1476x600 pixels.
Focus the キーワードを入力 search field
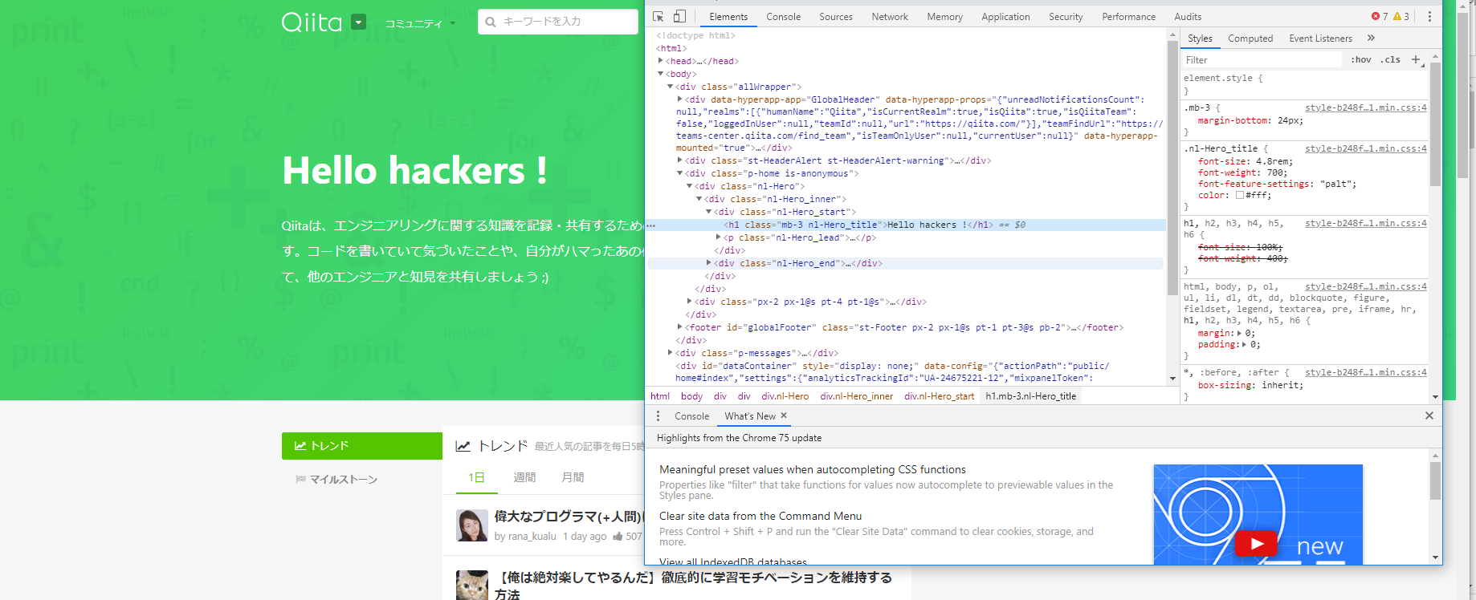pos(558,22)
